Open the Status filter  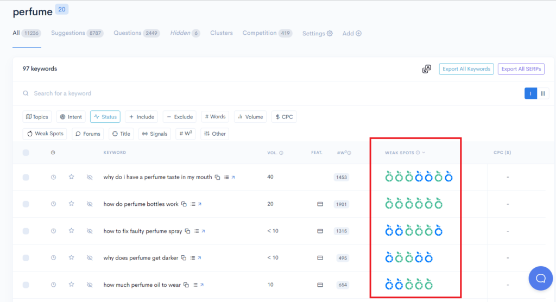[x=105, y=117]
